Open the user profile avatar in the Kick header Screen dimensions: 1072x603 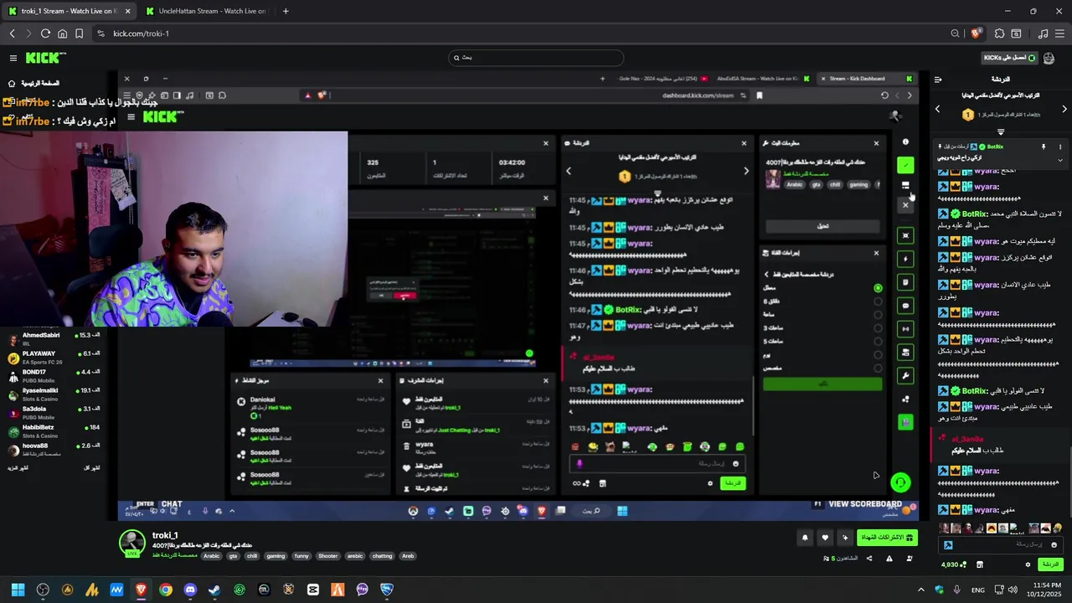pyautogui.click(x=1049, y=58)
